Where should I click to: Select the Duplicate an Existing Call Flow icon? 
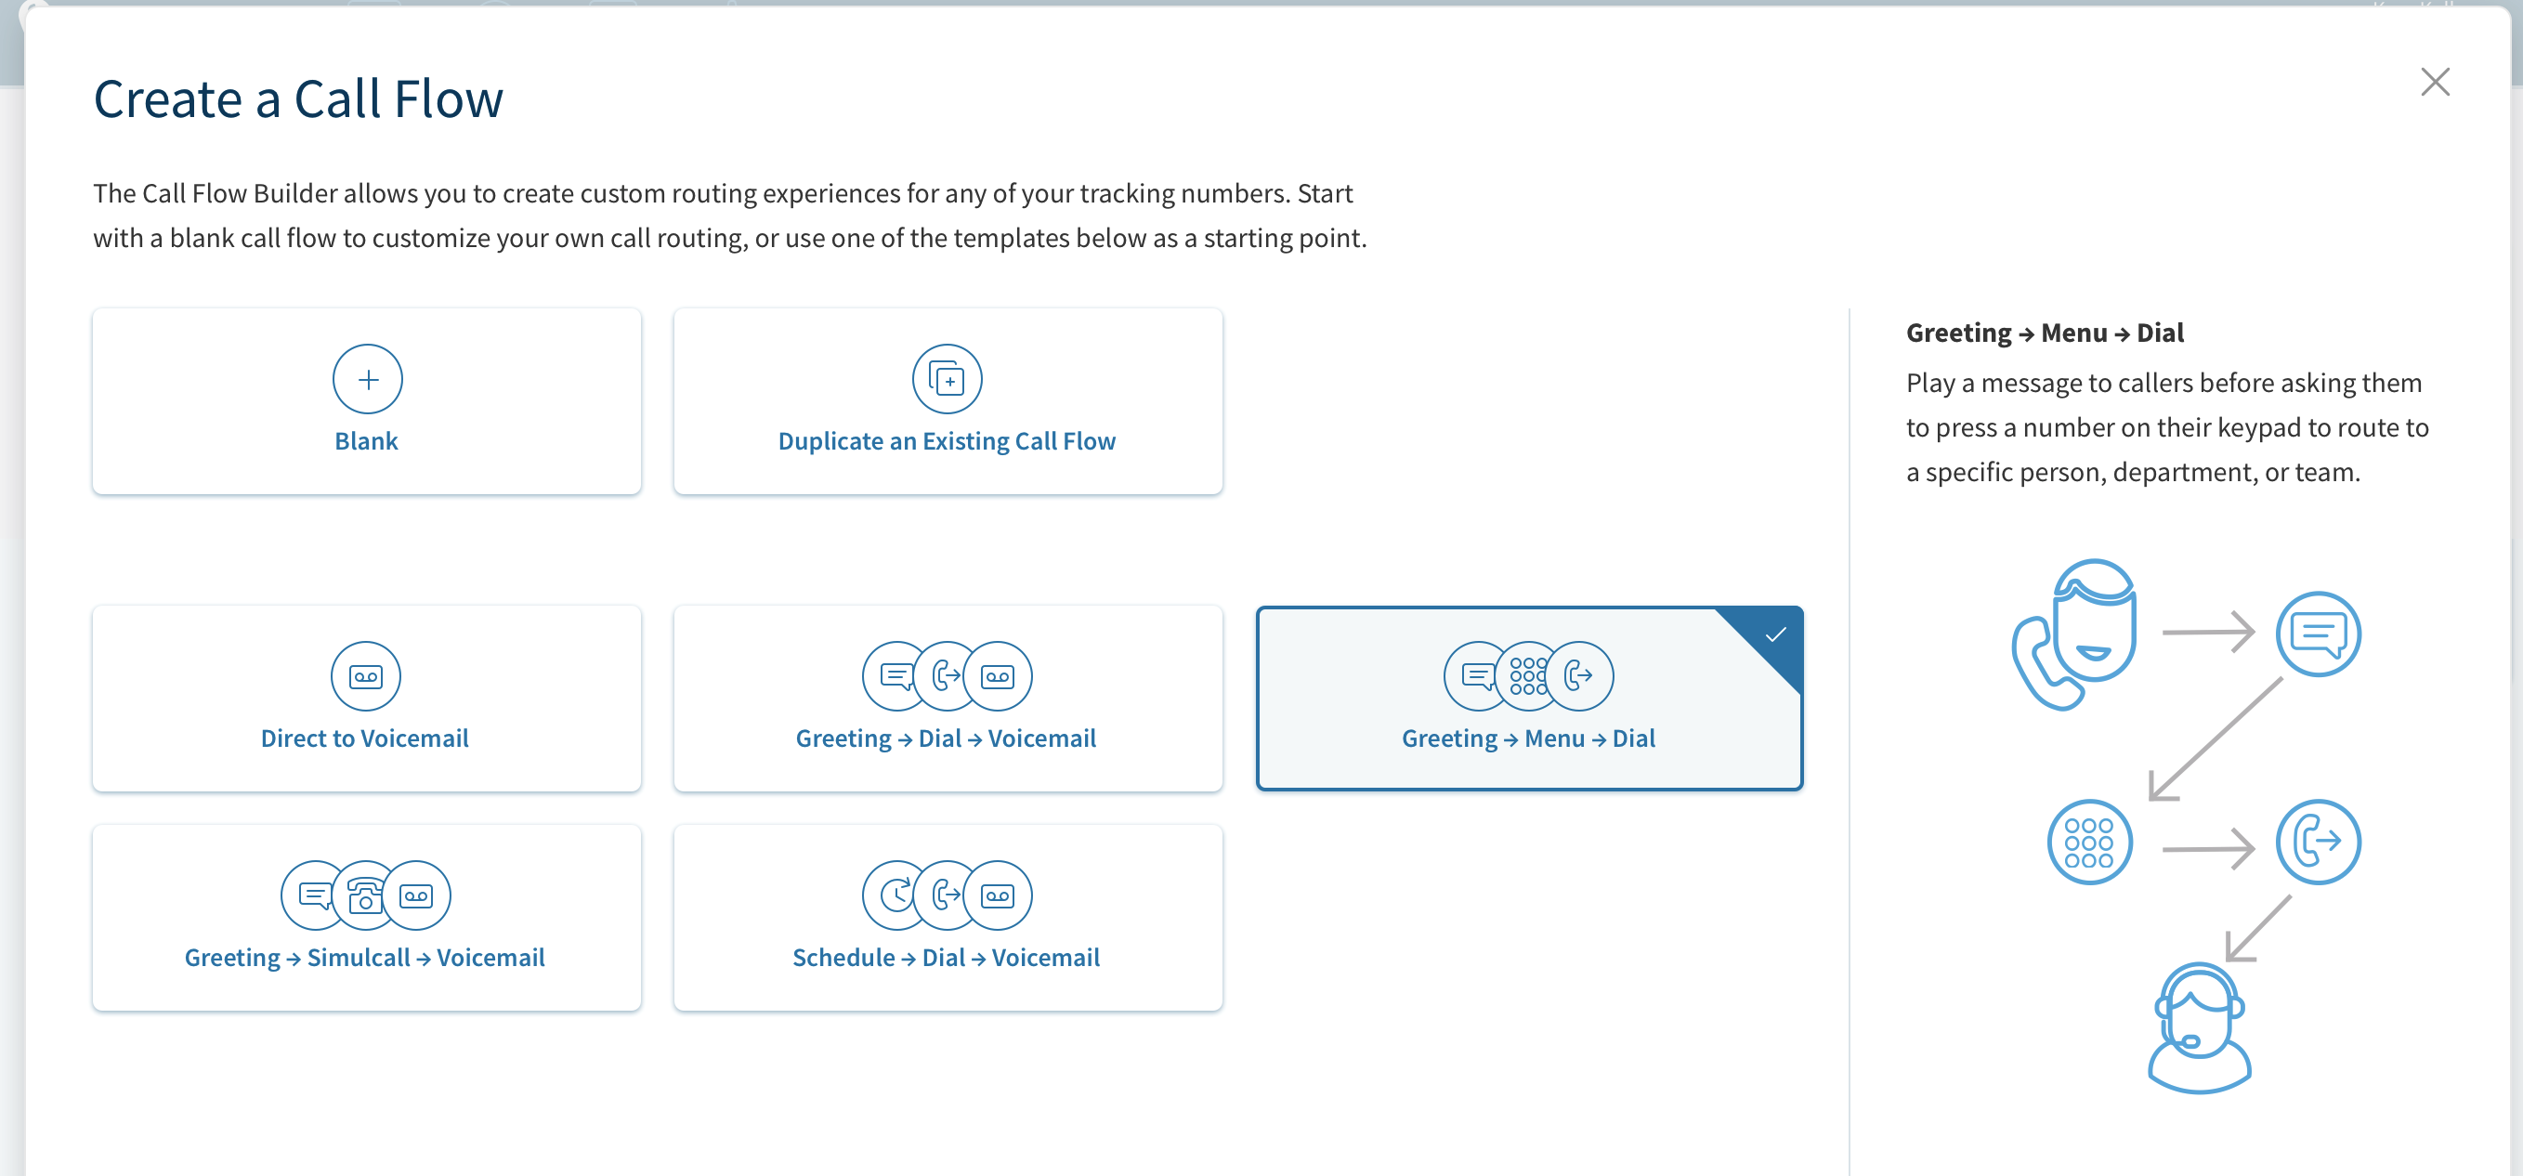(945, 381)
